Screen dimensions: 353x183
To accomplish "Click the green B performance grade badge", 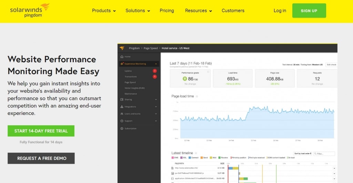I will coord(185,79).
